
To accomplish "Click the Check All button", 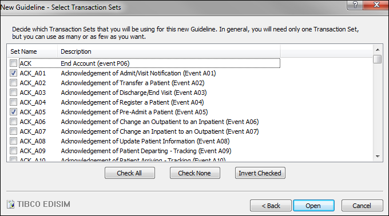I will point(130,173).
